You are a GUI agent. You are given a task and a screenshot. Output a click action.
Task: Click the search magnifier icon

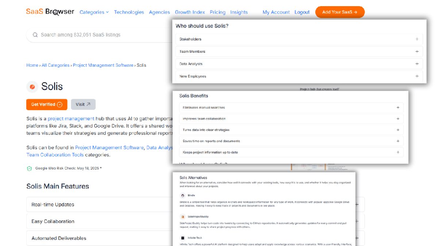[35, 35]
